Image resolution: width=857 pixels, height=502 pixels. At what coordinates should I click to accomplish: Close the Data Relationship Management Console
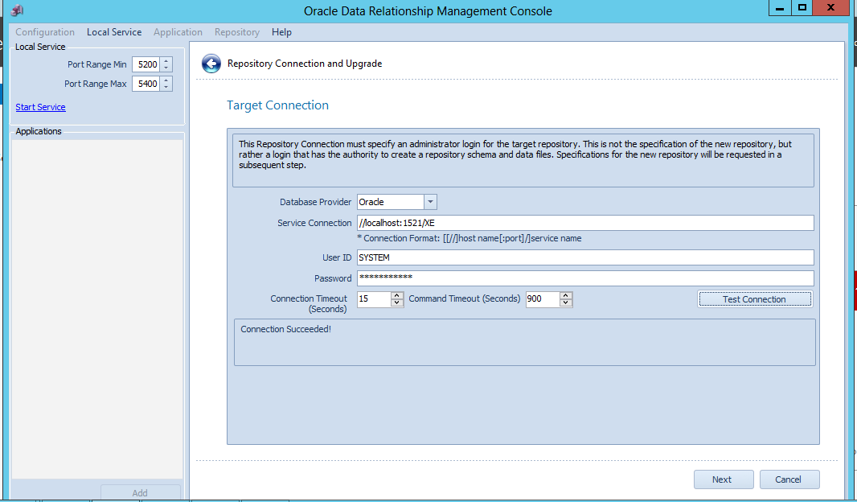pos(830,8)
